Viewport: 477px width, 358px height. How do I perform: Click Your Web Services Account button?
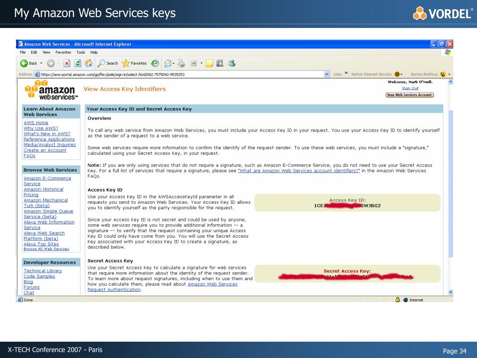click(409, 95)
